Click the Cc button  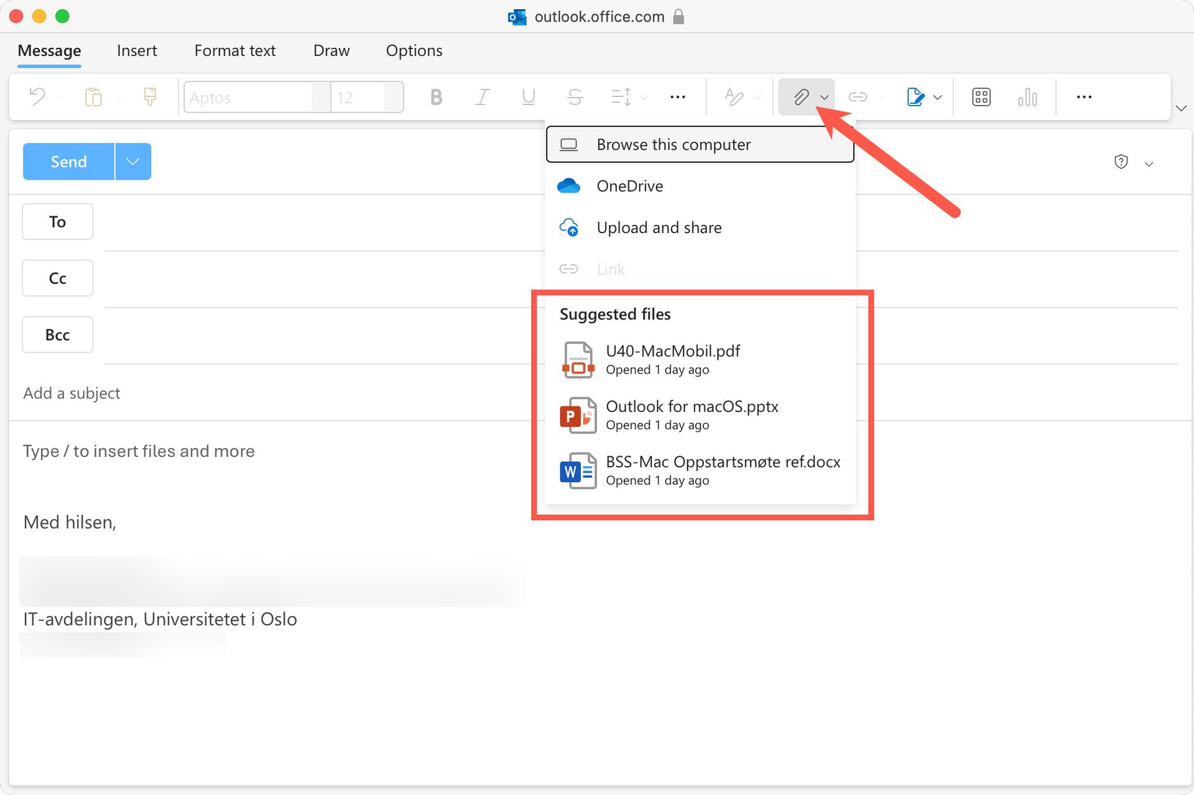(x=57, y=278)
